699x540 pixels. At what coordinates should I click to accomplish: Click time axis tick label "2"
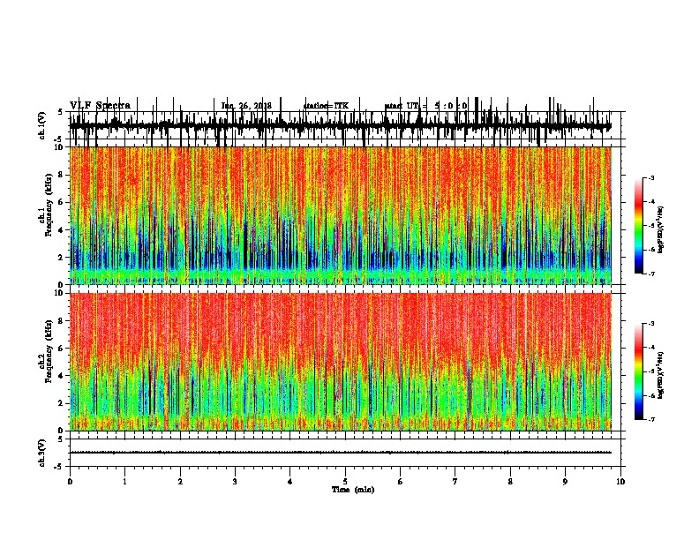click(180, 482)
